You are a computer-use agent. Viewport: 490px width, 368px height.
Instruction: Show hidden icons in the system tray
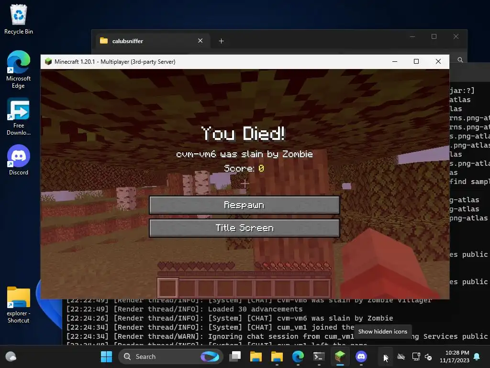click(x=386, y=356)
